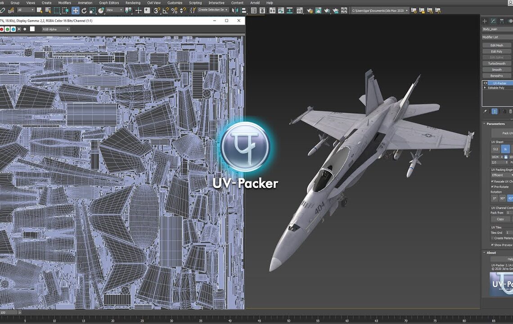Enable Create Material checkbox

tap(491, 238)
